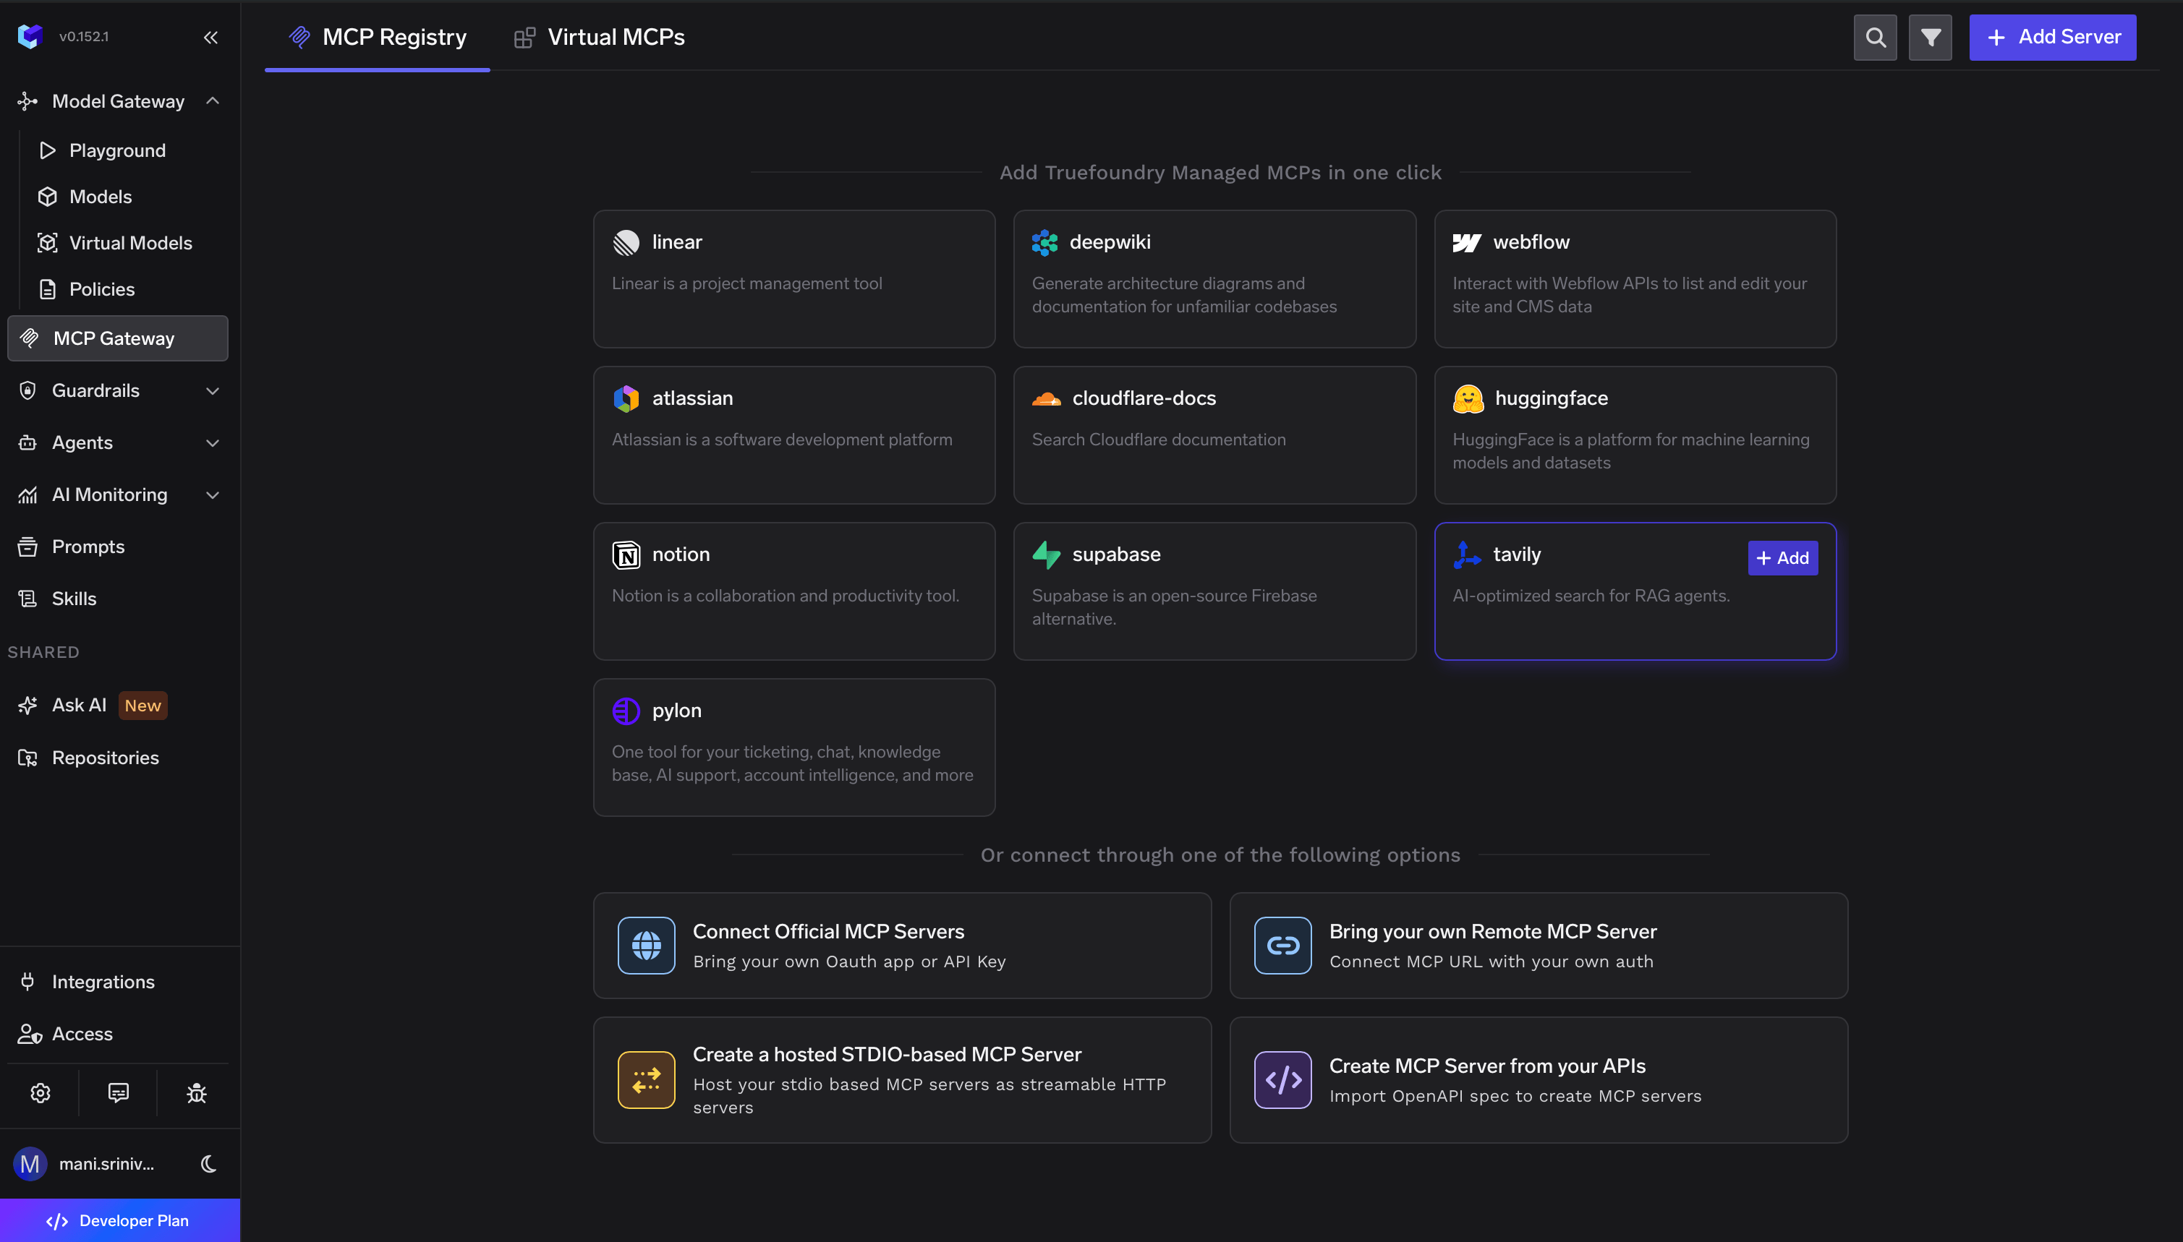Click the mani.sriniv... username text
Screen dimensions: 2183x1242
coord(106,1163)
